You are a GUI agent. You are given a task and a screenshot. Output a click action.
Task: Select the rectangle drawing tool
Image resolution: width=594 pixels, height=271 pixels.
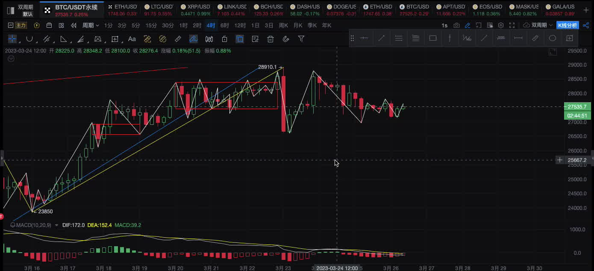(433, 38)
